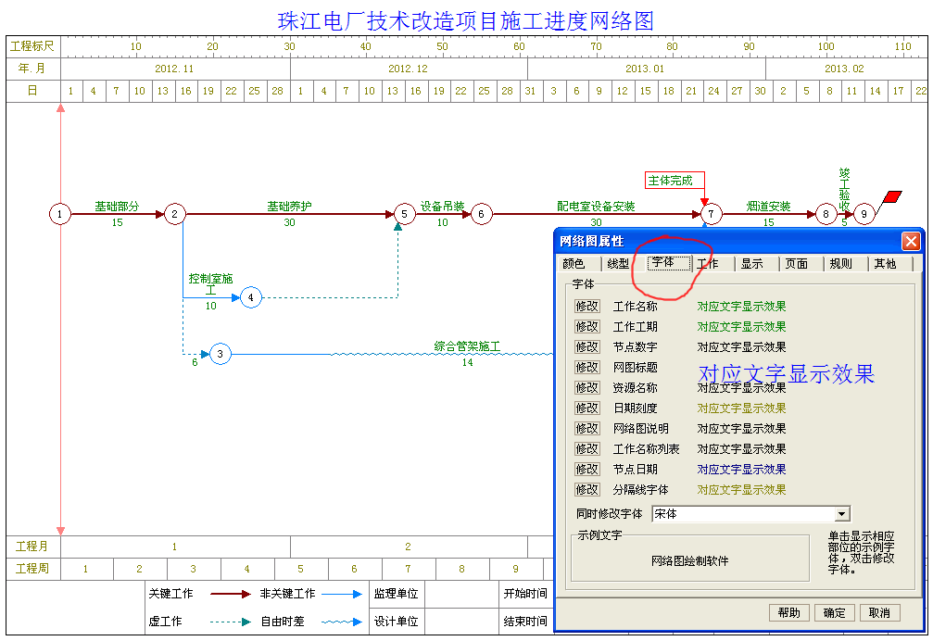Click node 5 circle before 设备吊装
This screenshot has width=933, height=641.
(x=405, y=214)
